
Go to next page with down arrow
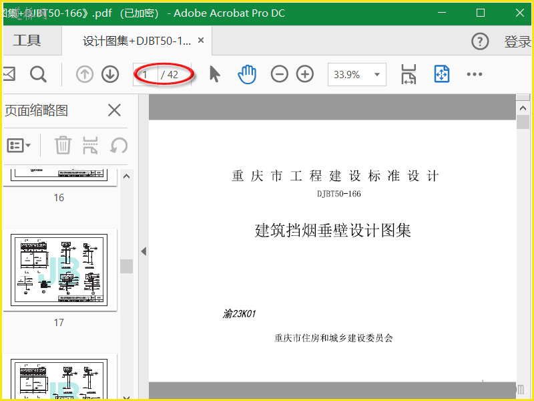pyautogui.click(x=110, y=74)
